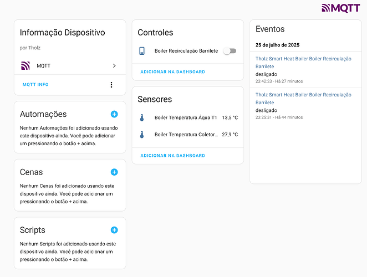Open MQTT INFO
Screen dimensions: 367x277
35,84
